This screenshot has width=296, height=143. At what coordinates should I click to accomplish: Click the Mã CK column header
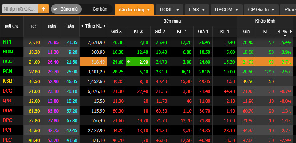[x=12, y=26]
